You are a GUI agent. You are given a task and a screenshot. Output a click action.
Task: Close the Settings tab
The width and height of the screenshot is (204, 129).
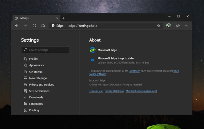[57, 18]
